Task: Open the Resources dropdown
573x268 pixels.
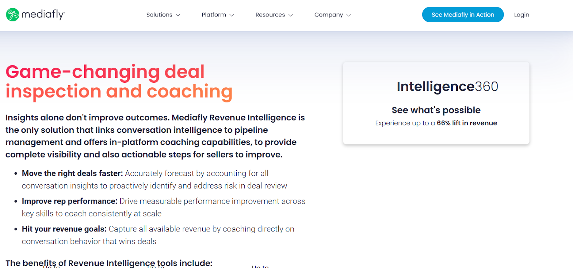Action: coord(291,15)
